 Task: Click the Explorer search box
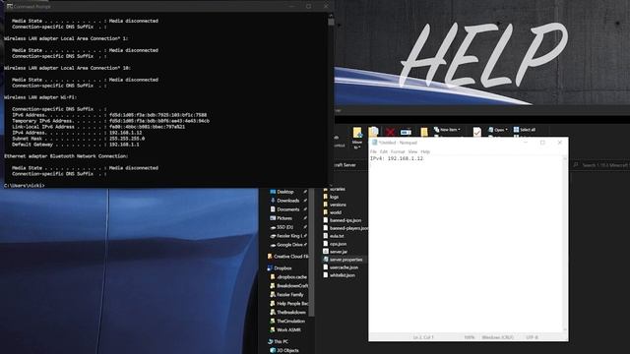tap(601, 165)
